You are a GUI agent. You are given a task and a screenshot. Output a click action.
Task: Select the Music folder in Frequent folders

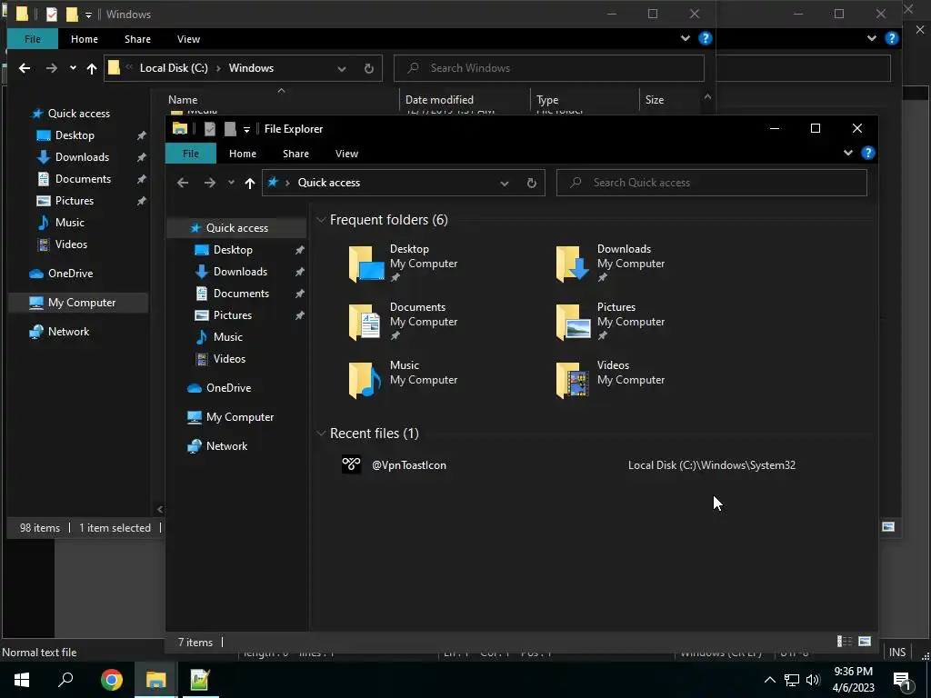click(x=404, y=380)
